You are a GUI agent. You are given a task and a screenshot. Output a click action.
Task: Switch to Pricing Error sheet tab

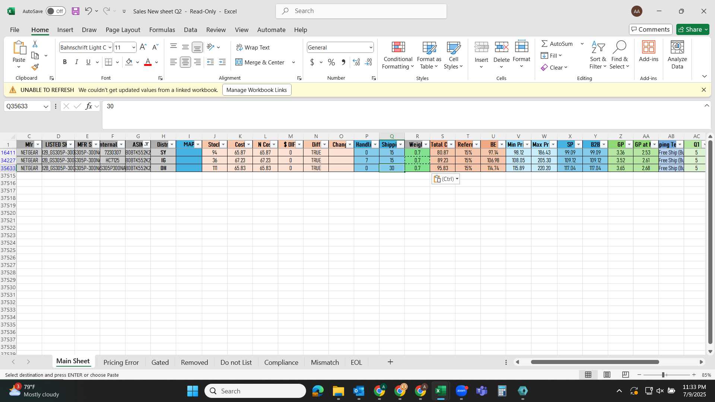tap(121, 362)
